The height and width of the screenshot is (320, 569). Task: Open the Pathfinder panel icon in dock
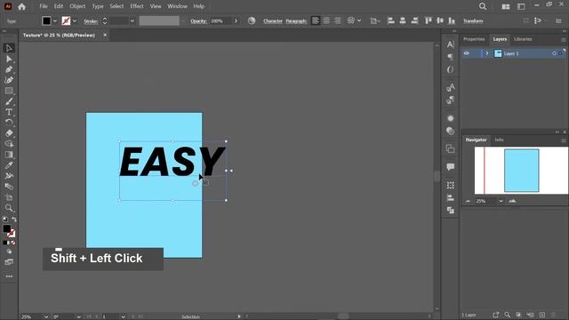tap(451, 210)
